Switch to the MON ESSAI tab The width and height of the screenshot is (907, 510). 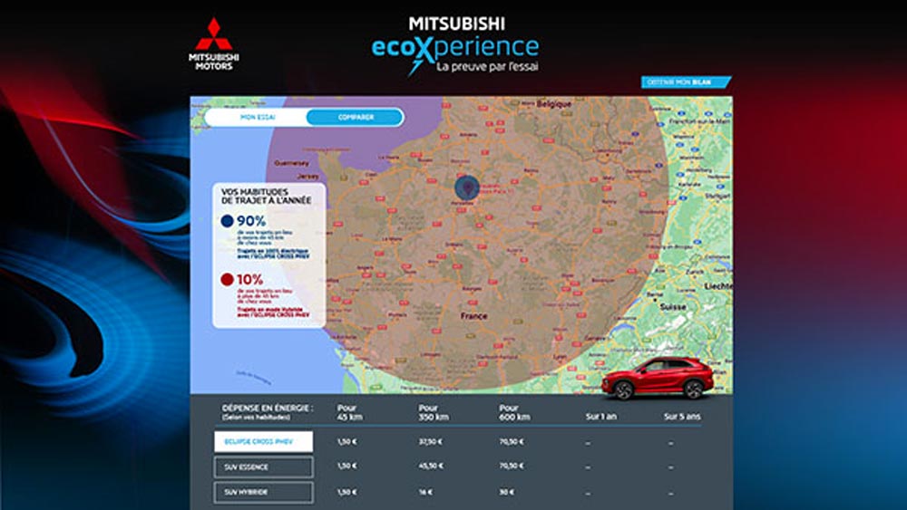pyautogui.click(x=258, y=117)
